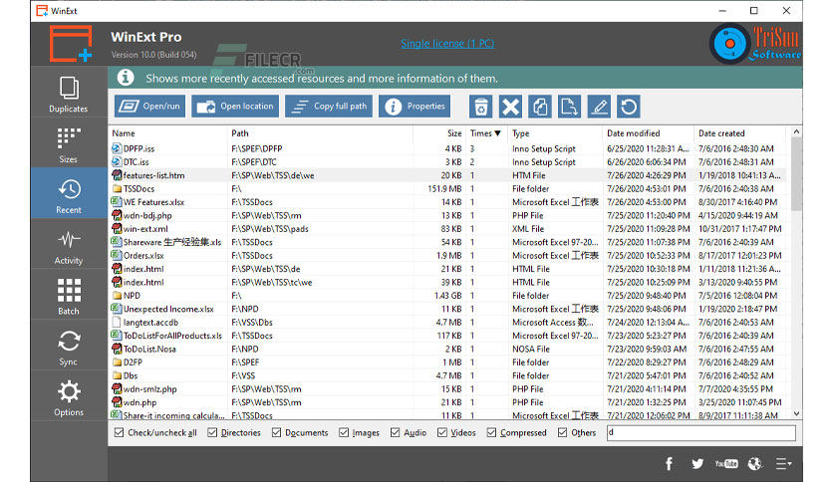Sort by the Times column header
This screenshot has height=482, width=833.
pyautogui.click(x=486, y=133)
